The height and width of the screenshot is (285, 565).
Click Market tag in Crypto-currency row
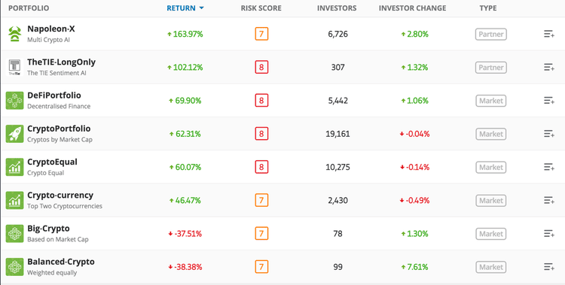(x=490, y=201)
